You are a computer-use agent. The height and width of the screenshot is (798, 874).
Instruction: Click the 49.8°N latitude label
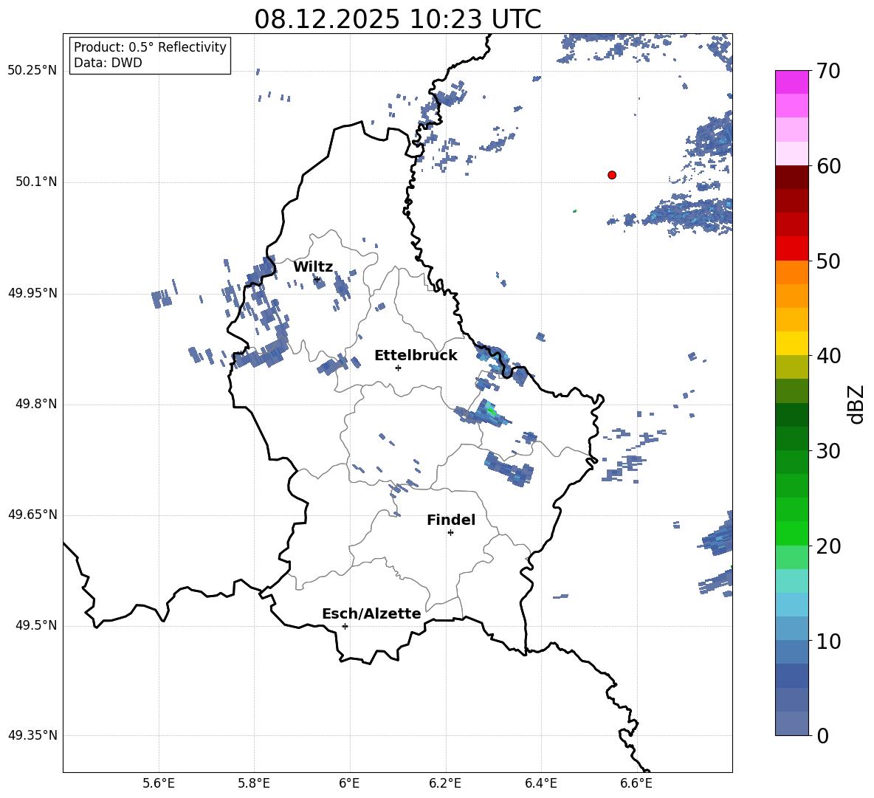click(x=36, y=404)
